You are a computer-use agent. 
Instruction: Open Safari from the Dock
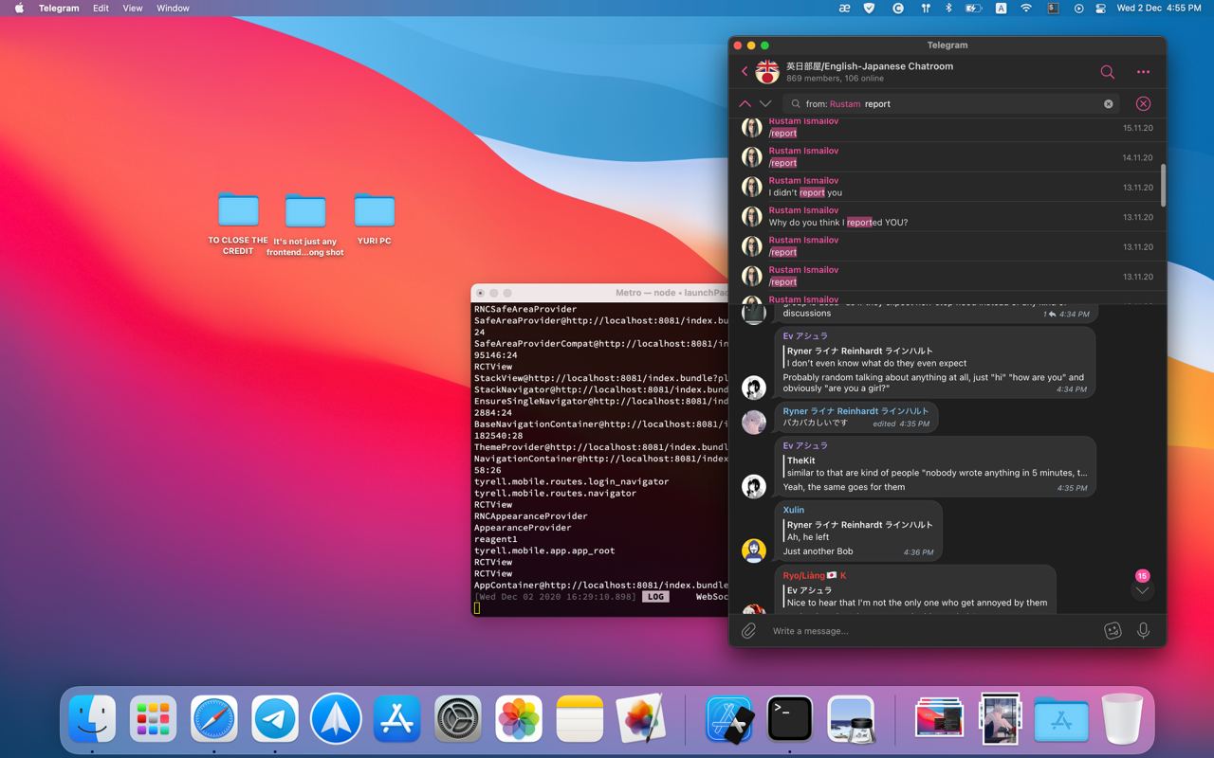(x=214, y=718)
